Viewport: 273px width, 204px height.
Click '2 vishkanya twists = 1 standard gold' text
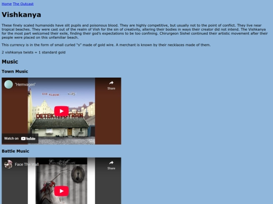(x=33, y=52)
